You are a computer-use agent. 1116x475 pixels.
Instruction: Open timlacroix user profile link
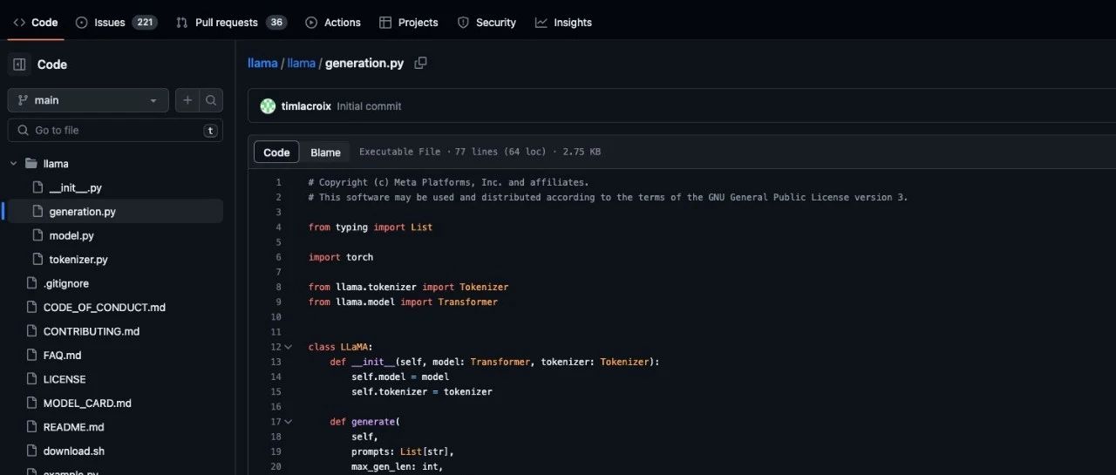click(306, 106)
